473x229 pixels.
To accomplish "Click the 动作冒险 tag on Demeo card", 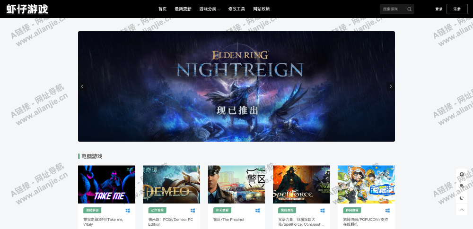I will point(157,210).
